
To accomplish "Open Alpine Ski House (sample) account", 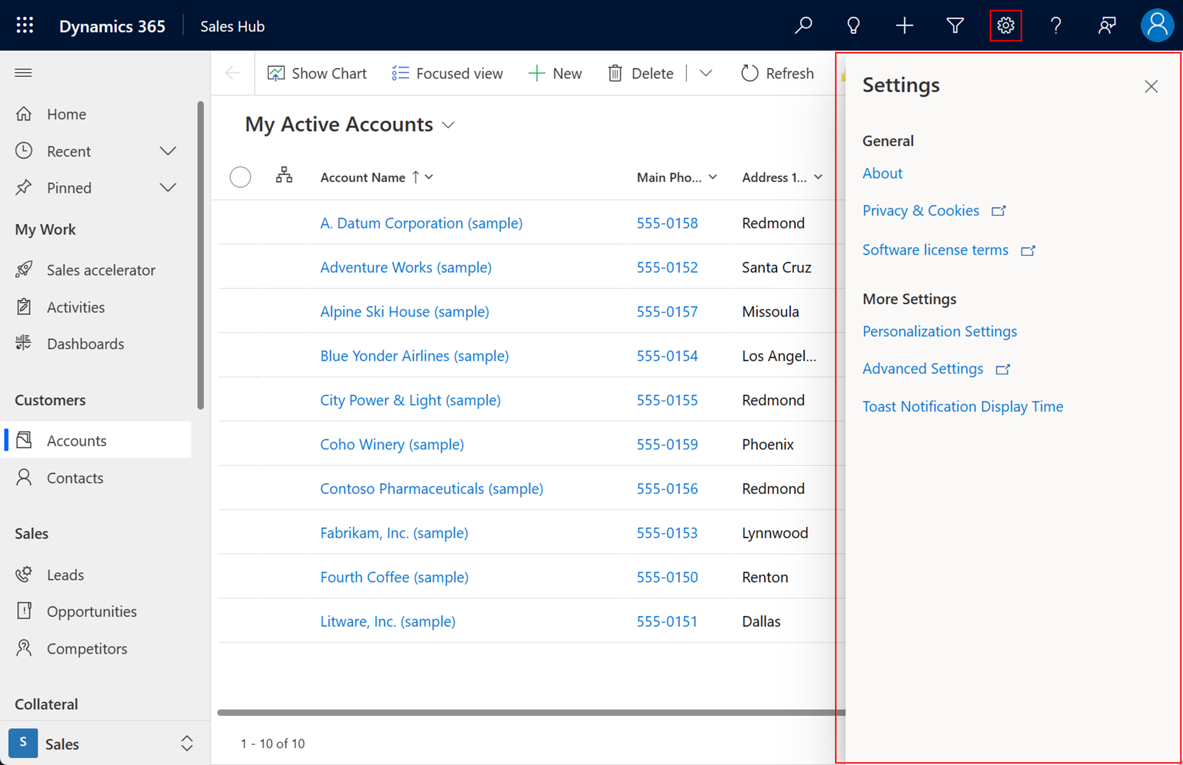I will pyautogui.click(x=405, y=311).
